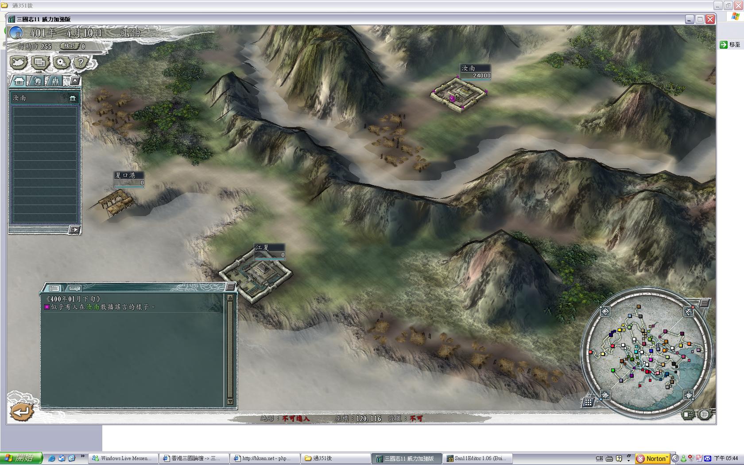The width and height of the screenshot is (744, 465).
Task: Open the window list overlapping-panels icon
Action: (39, 62)
